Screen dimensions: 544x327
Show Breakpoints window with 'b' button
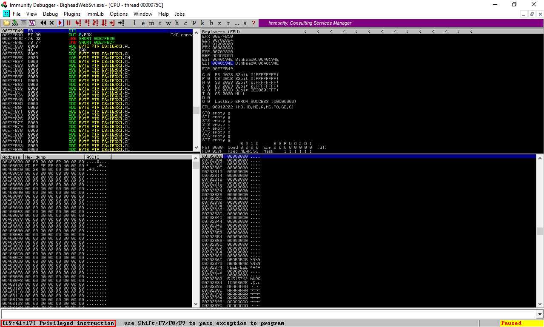(211, 23)
